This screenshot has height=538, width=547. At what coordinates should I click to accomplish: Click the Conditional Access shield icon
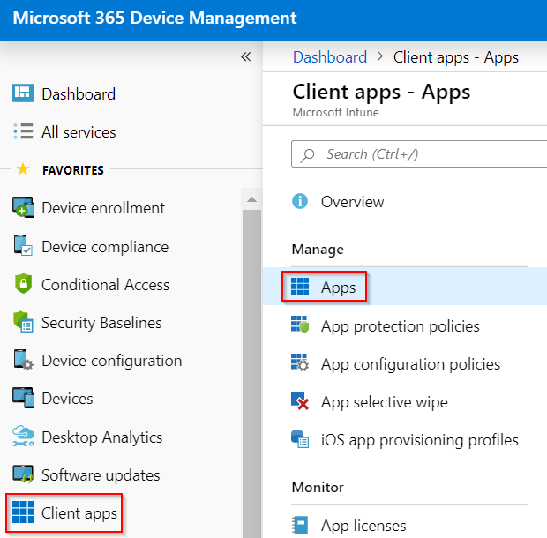point(23,283)
